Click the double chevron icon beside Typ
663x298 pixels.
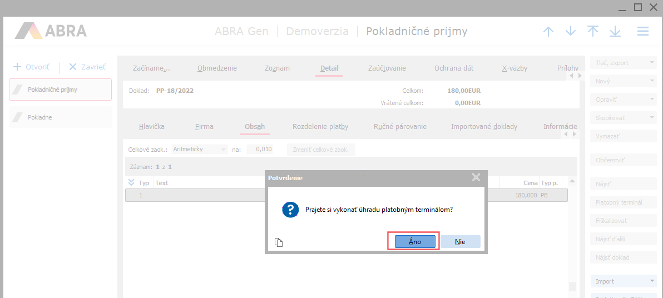point(131,182)
